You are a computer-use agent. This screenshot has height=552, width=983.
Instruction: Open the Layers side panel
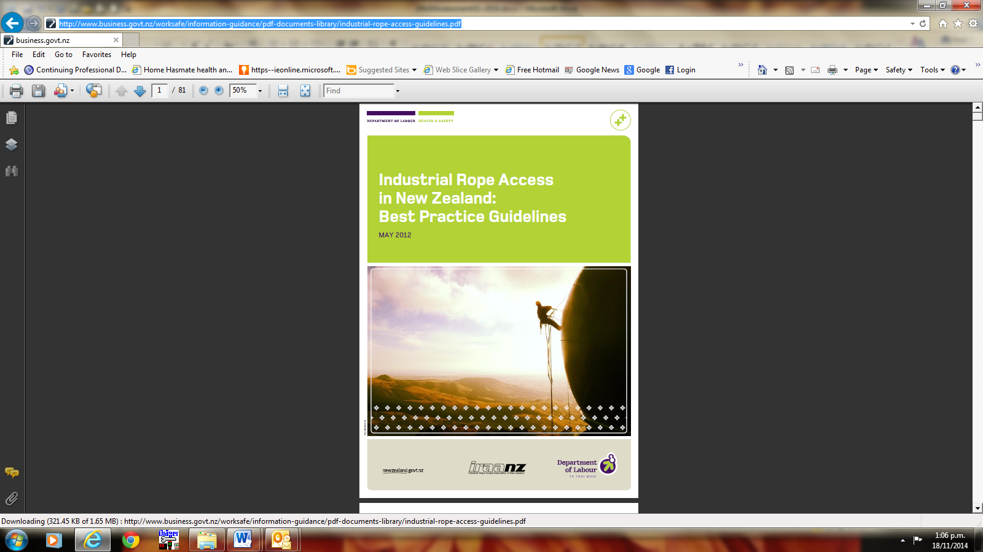pyautogui.click(x=12, y=145)
